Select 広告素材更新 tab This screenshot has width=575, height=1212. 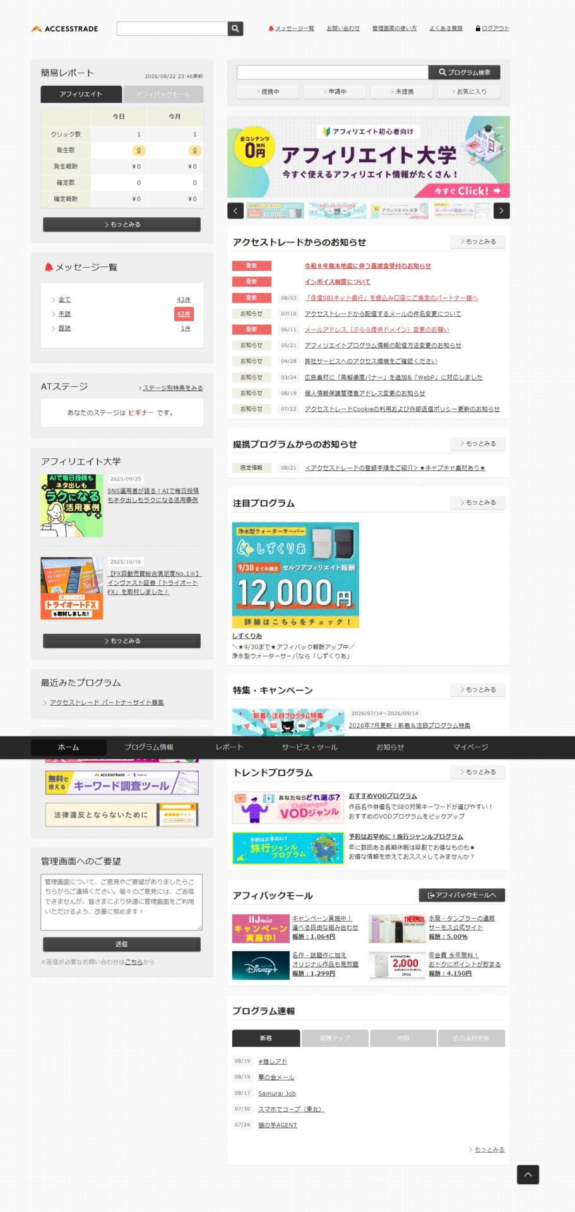pos(471,1038)
